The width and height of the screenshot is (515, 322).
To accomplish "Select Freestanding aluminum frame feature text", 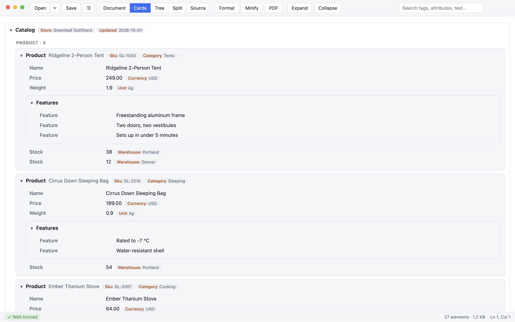I will (x=150, y=115).
